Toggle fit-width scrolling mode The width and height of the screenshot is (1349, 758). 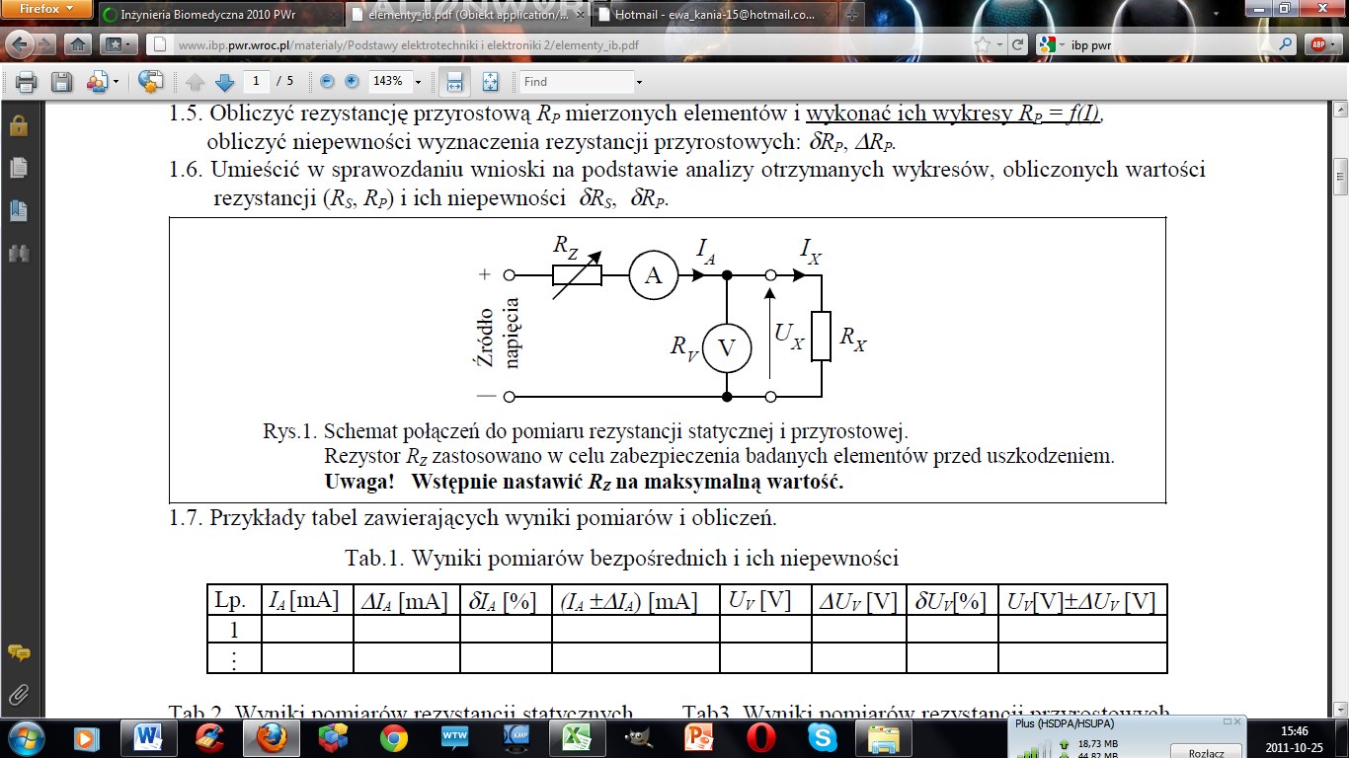click(x=454, y=82)
